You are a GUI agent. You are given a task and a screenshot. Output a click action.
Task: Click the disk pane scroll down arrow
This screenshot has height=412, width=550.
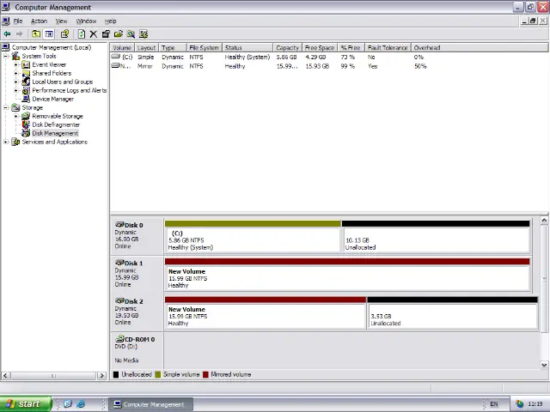coord(544,365)
